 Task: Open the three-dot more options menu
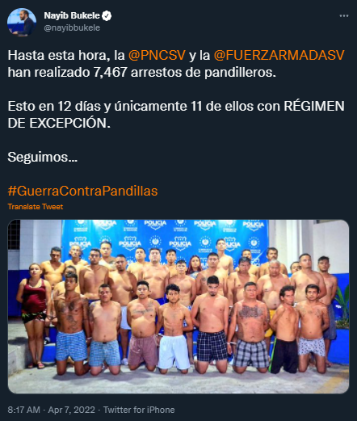(x=344, y=16)
